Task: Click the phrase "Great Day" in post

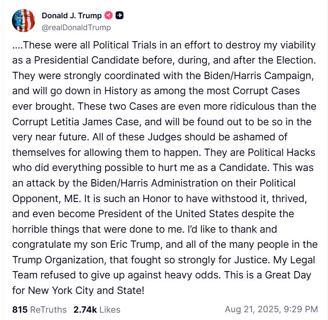Action: (x=288, y=275)
